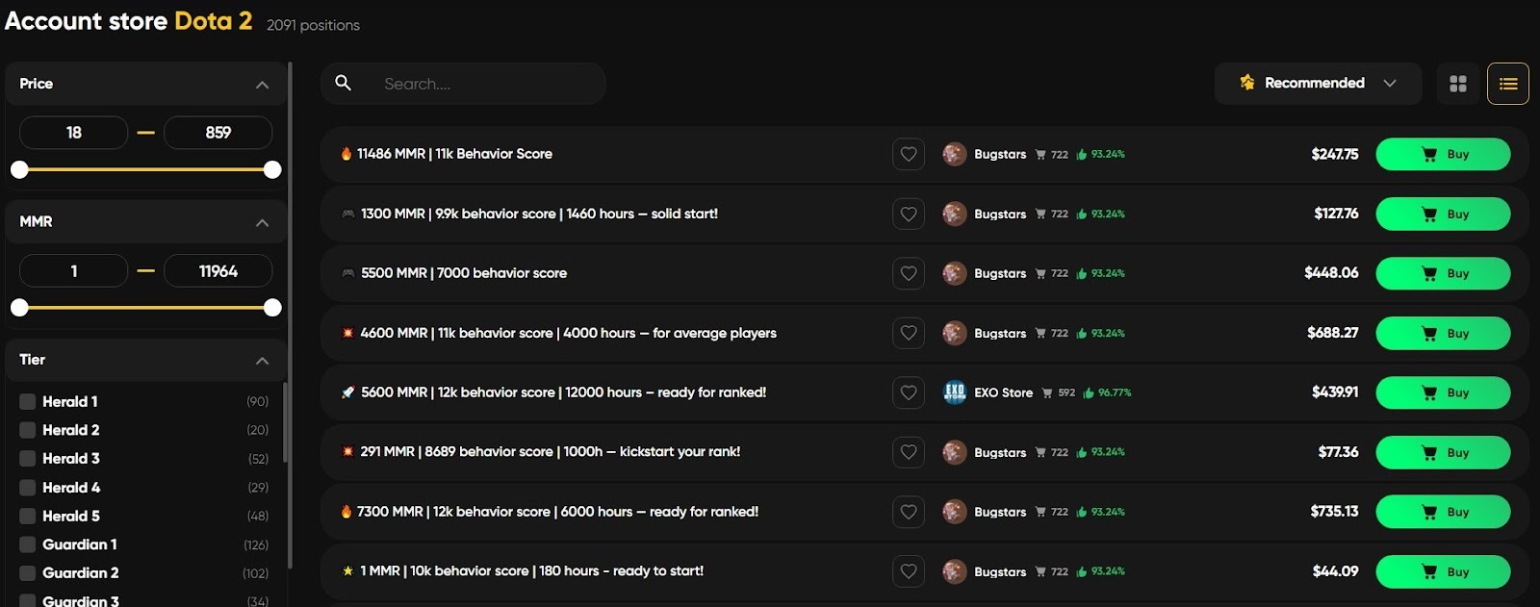Open EXO Store seller avatar
The height and width of the screenshot is (607, 1540).
[x=954, y=392]
